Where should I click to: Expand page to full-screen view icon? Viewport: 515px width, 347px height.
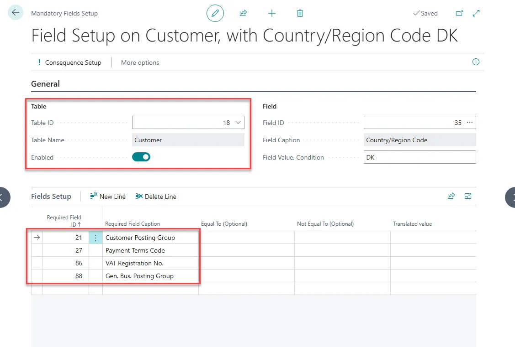pos(476,13)
